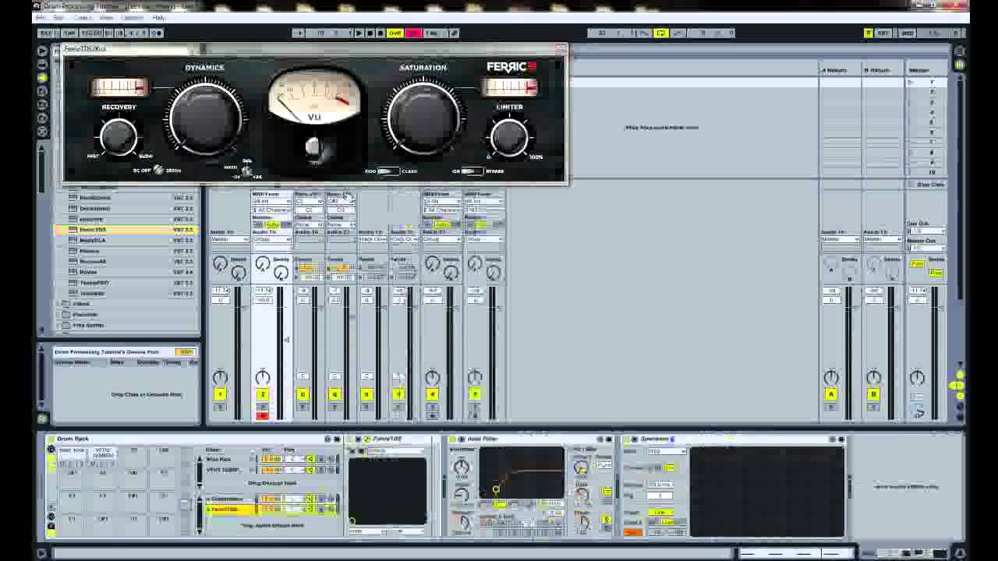
Task: Click the bottom-left info view arrow icon
Action: point(42,553)
